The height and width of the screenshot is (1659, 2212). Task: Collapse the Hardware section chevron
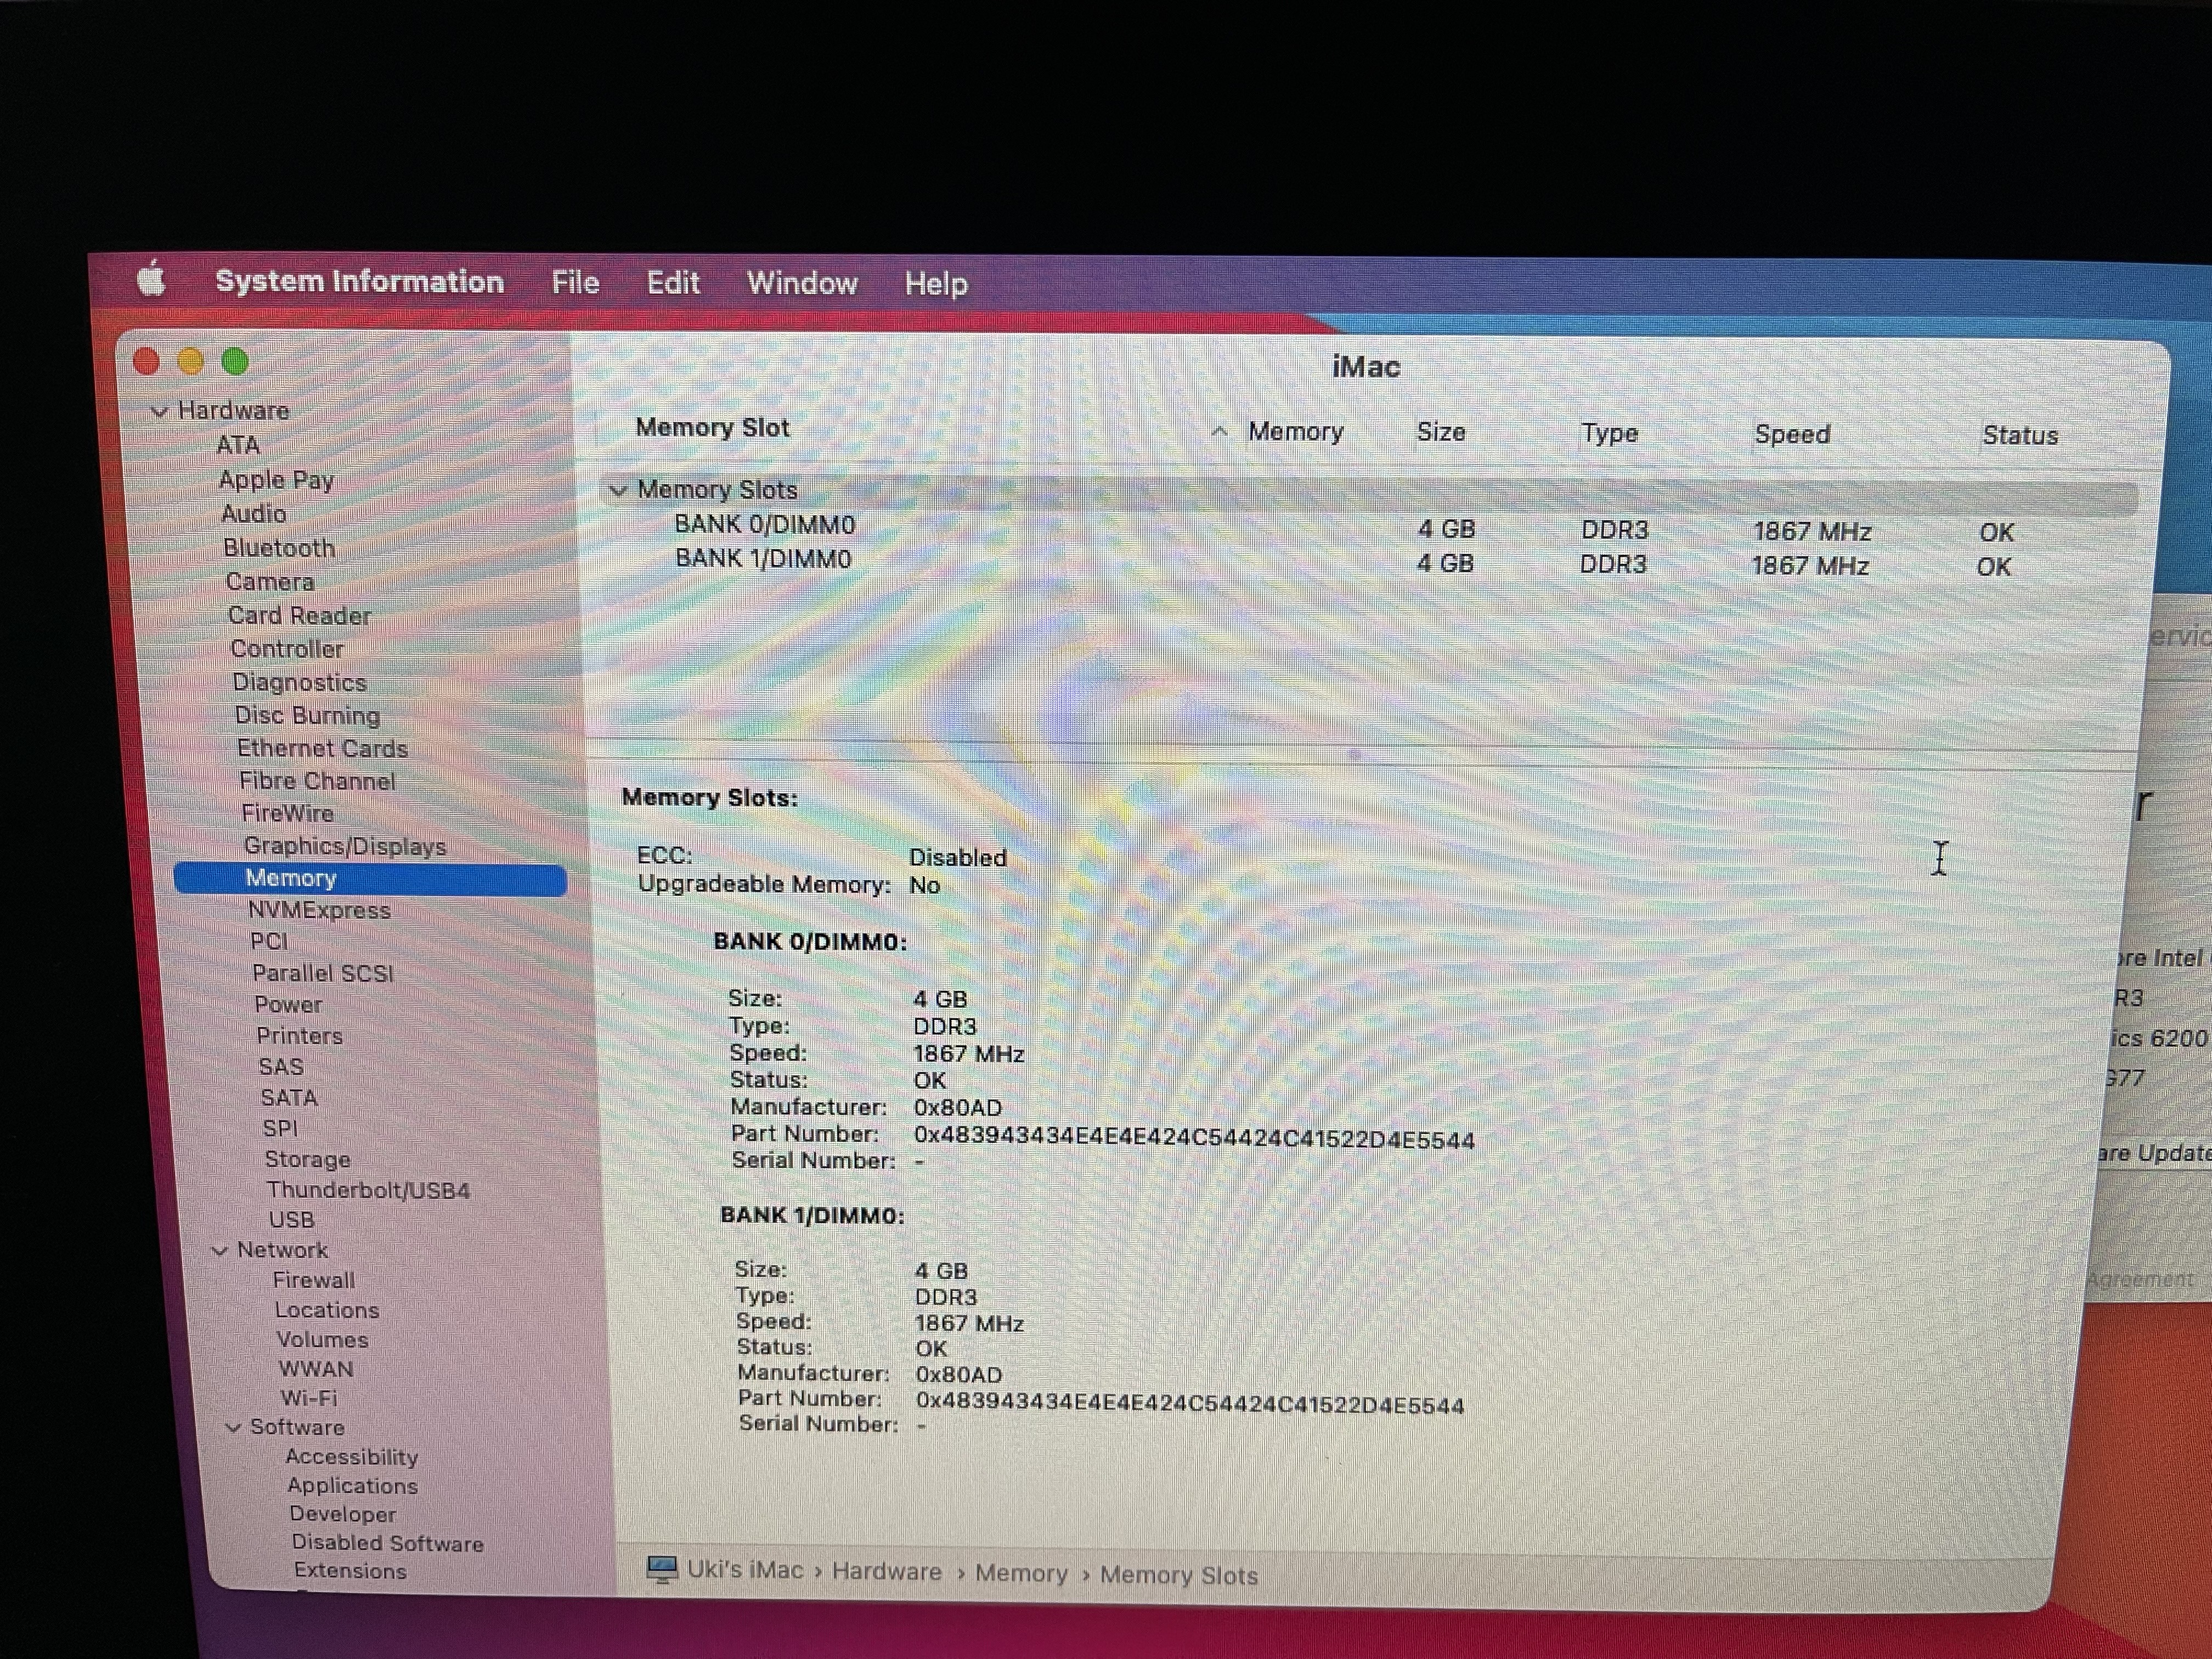[159, 411]
